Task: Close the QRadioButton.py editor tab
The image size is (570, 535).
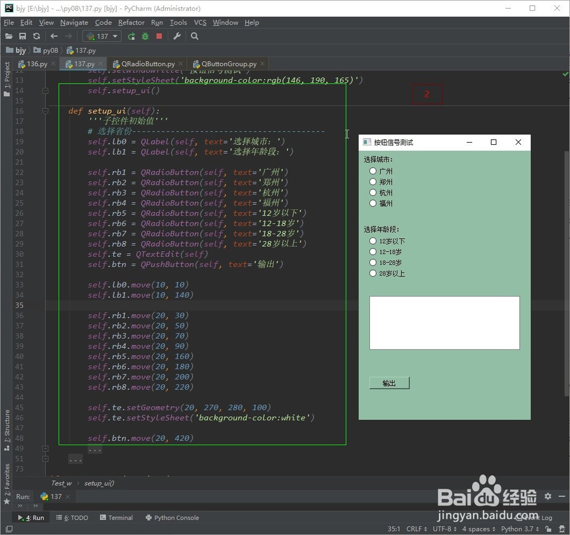Action: pyautogui.click(x=181, y=64)
